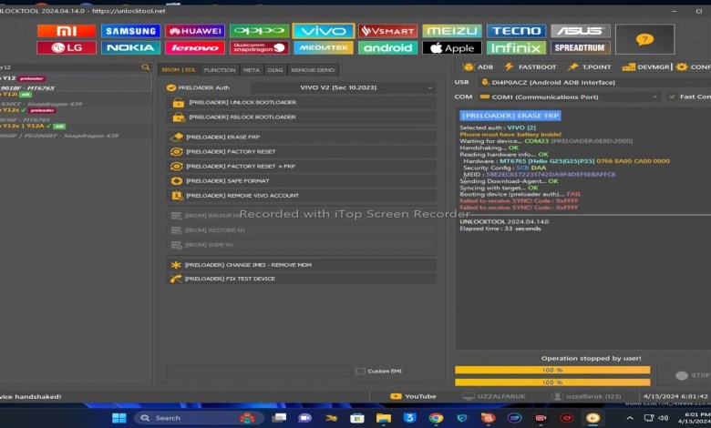Open the VIVO V2 auth dropdown
Screen dimensions: 711x428
[344, 87]
